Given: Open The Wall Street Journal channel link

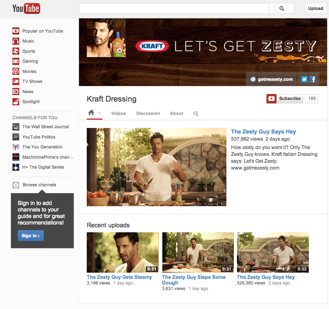Looking at the screenshot, I should pyautogui.click(x=45, y=127).
